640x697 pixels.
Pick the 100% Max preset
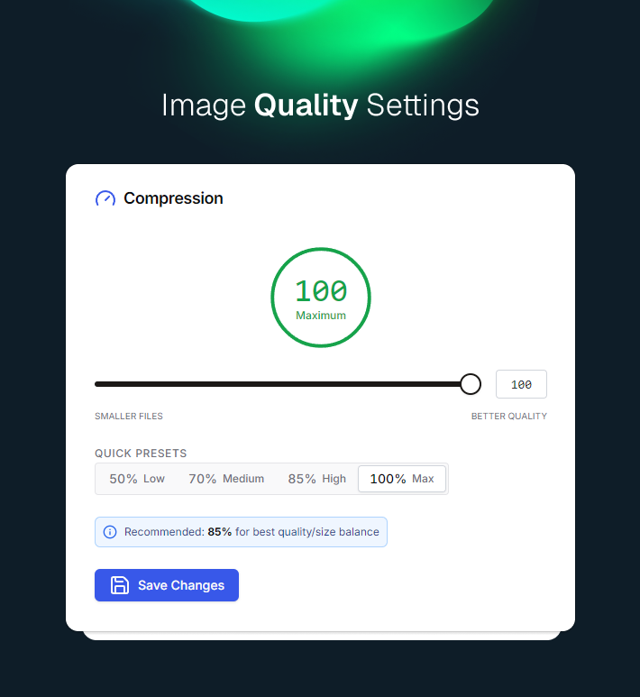(402, 479)
